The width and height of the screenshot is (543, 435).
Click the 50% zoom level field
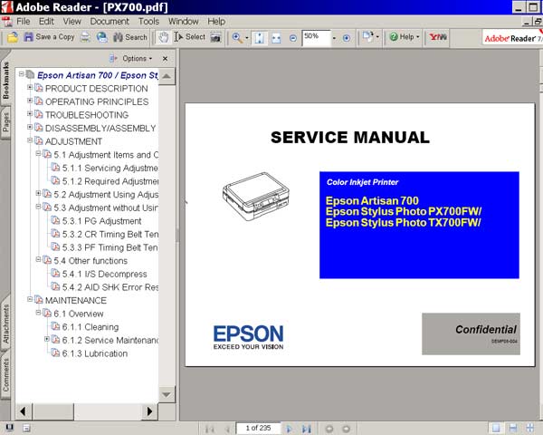(x=316, y=37)
